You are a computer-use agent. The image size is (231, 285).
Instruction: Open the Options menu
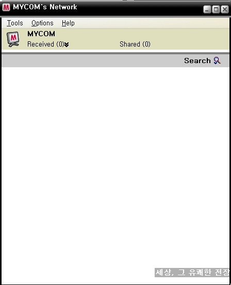point(42,23)
